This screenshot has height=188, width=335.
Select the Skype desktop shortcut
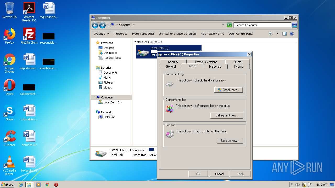point(9,113)
